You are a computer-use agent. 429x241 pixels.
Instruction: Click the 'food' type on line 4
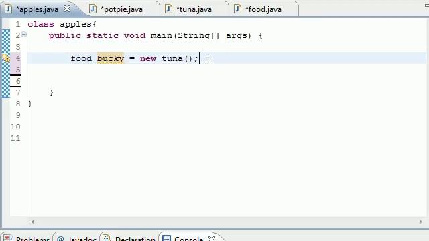pyautogui.click(x=81, y=58)
